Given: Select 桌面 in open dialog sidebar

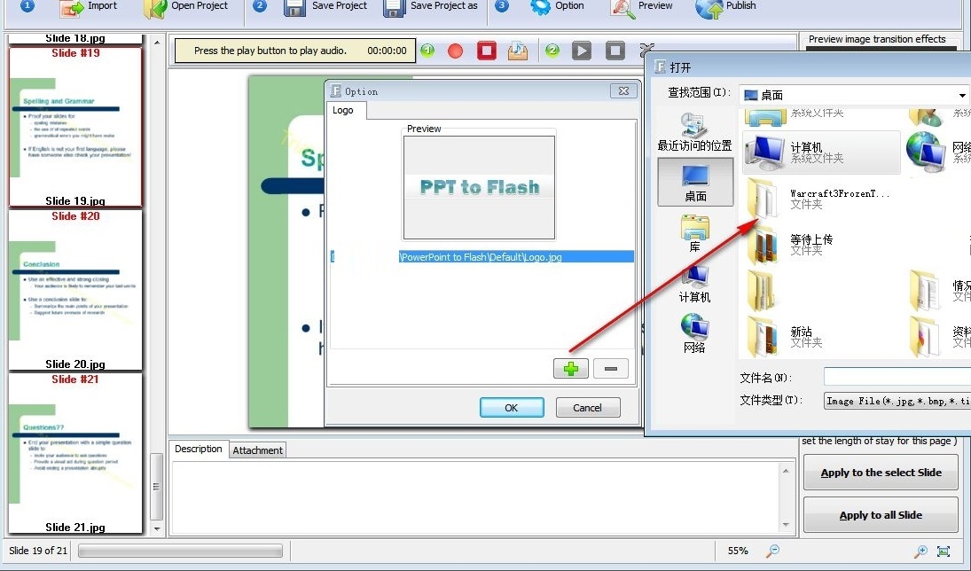Looking at the screenshot, I should click(x=695, y=182).
